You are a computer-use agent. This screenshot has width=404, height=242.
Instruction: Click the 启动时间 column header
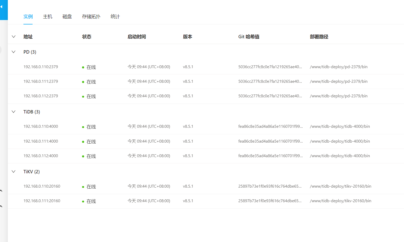click(136, 37)
